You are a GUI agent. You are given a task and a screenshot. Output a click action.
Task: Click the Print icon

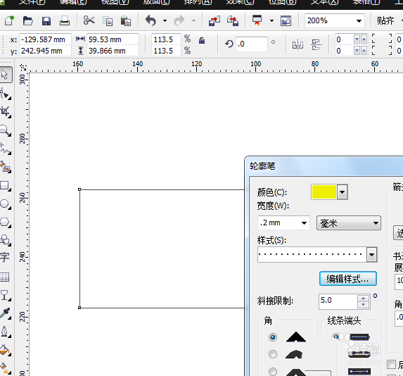point(65,20)
